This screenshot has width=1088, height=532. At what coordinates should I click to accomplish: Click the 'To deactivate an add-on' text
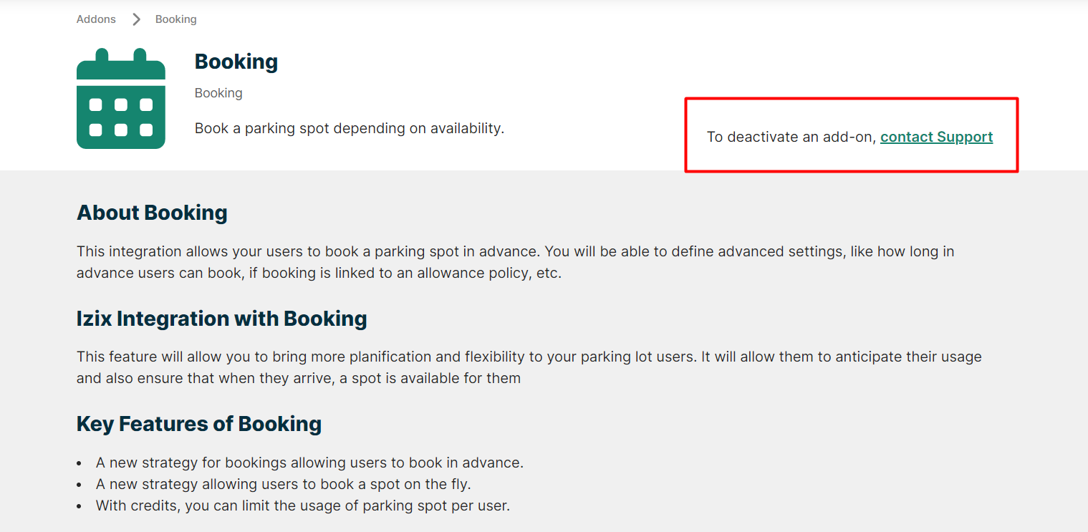791,137
